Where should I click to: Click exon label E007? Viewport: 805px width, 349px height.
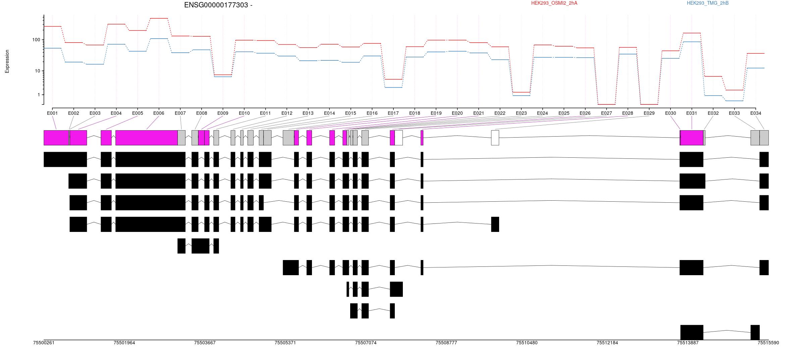coord(180,113)
